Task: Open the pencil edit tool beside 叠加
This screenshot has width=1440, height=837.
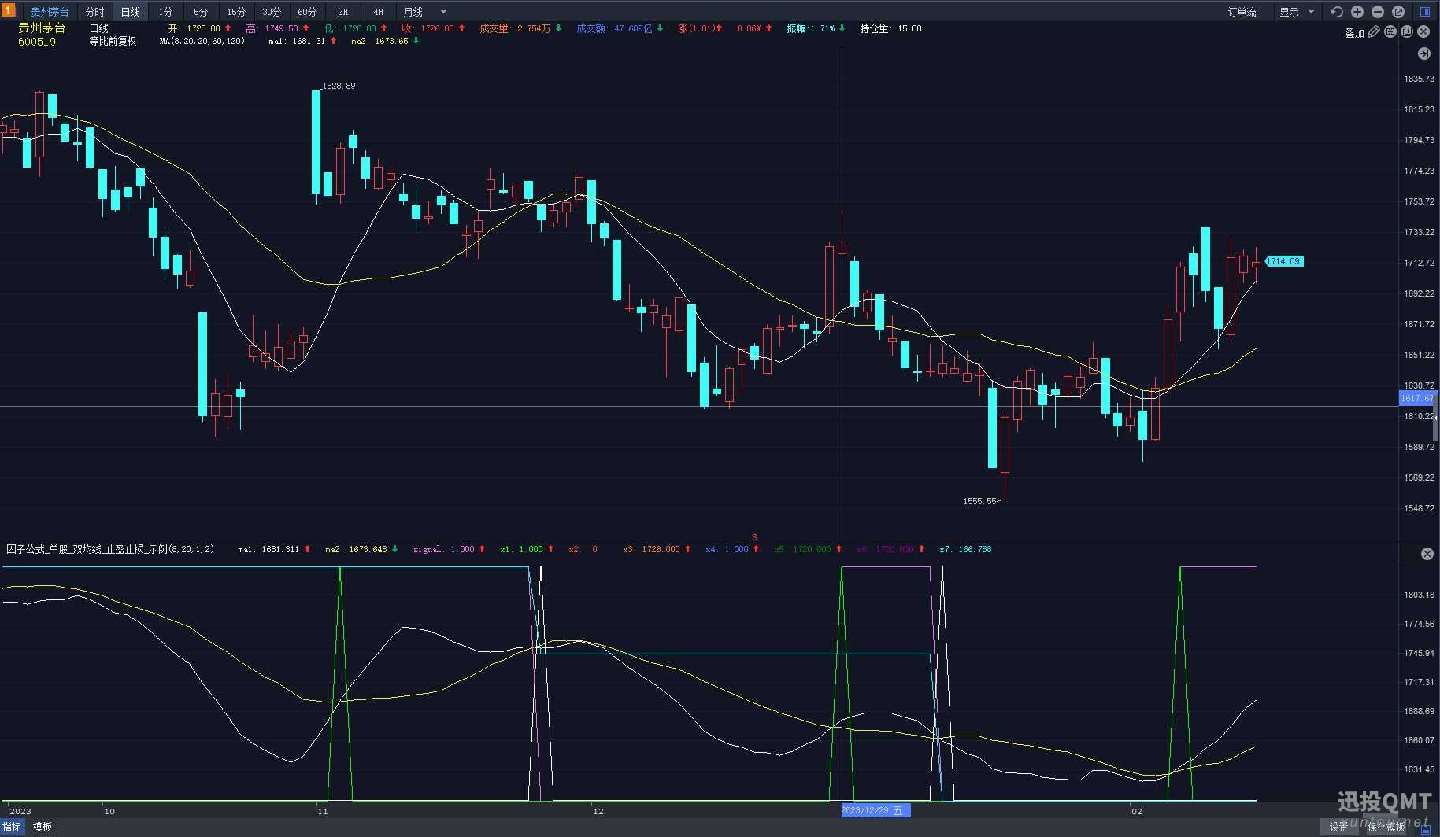Action: (1374, 32)
